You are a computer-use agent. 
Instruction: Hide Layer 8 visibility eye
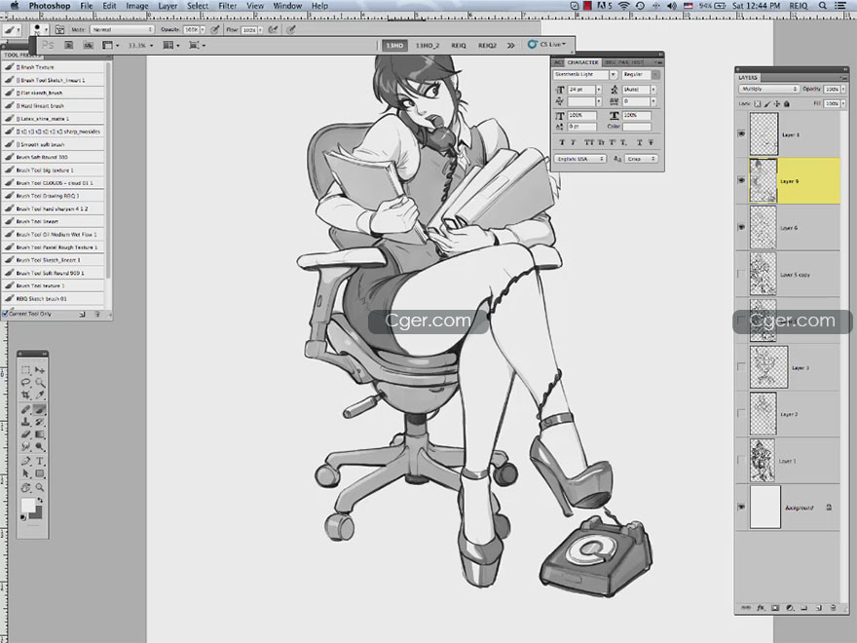(741, 134)
